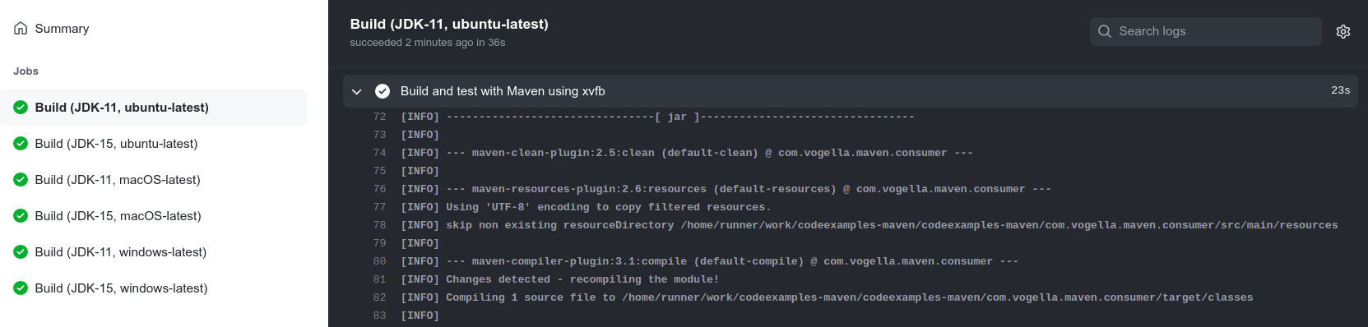Click success check icon for JDK-15 ubuntu-latest job
Image resolution: width=1368 pixels, height=327 pixels.
point(21,144)
